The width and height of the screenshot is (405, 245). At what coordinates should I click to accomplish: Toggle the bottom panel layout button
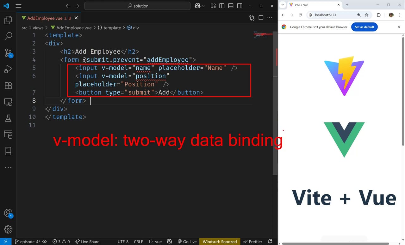(x=231, y=6)
